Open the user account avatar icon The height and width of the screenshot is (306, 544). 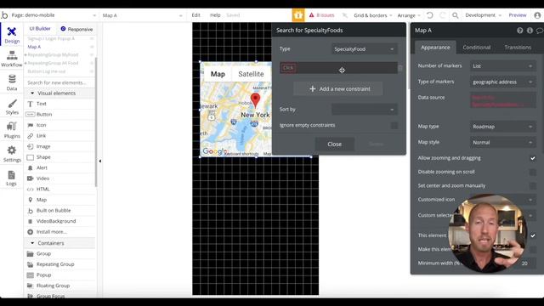(x=537, y=15)
